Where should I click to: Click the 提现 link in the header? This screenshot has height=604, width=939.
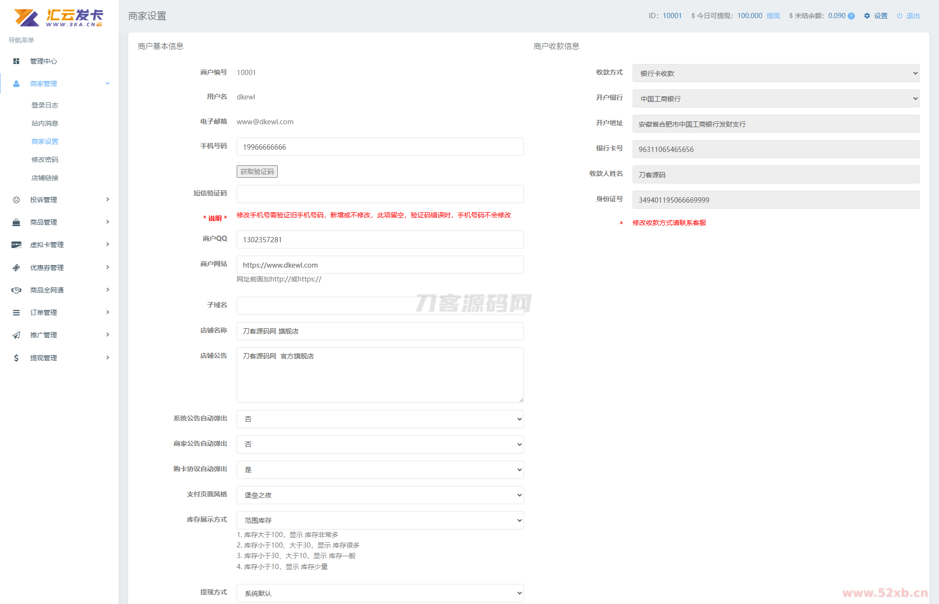point(773,16)
